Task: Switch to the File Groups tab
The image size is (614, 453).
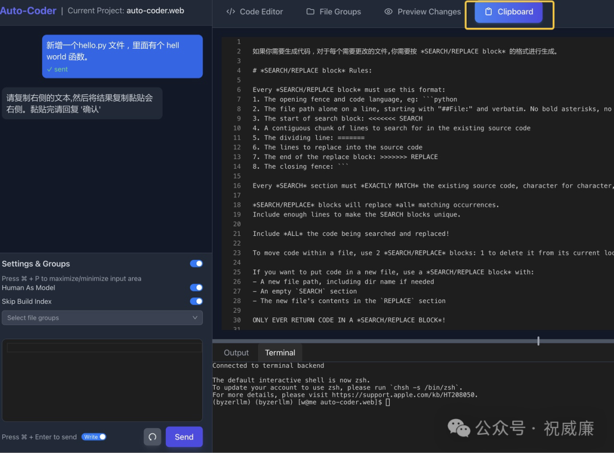Action: (x=333, y=12)
